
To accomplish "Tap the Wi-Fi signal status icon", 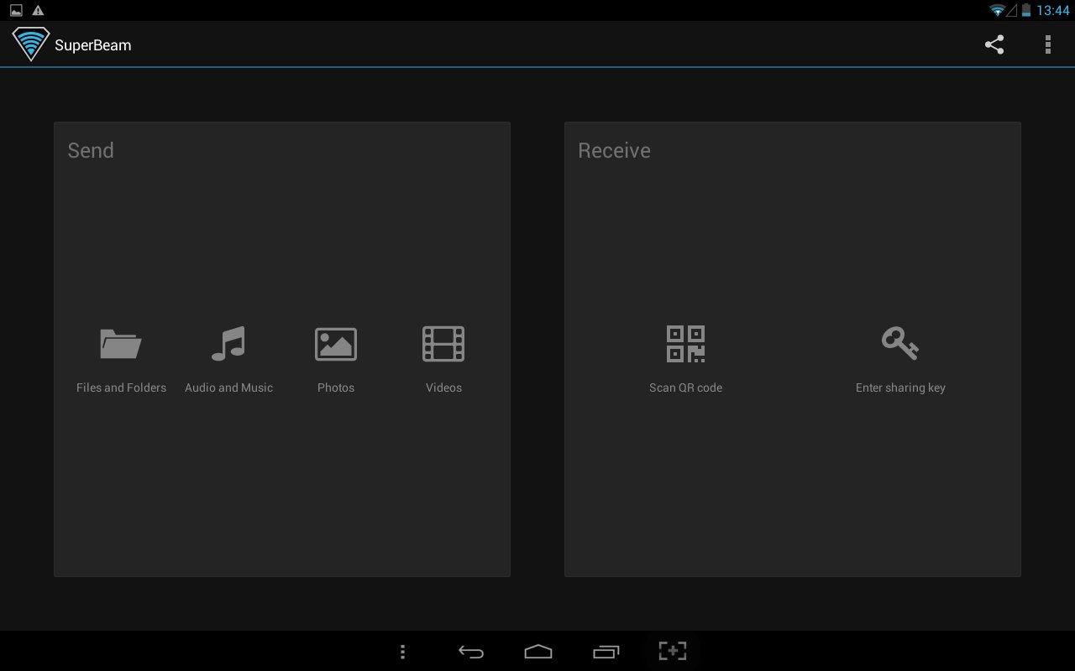I will coord(997,10).
